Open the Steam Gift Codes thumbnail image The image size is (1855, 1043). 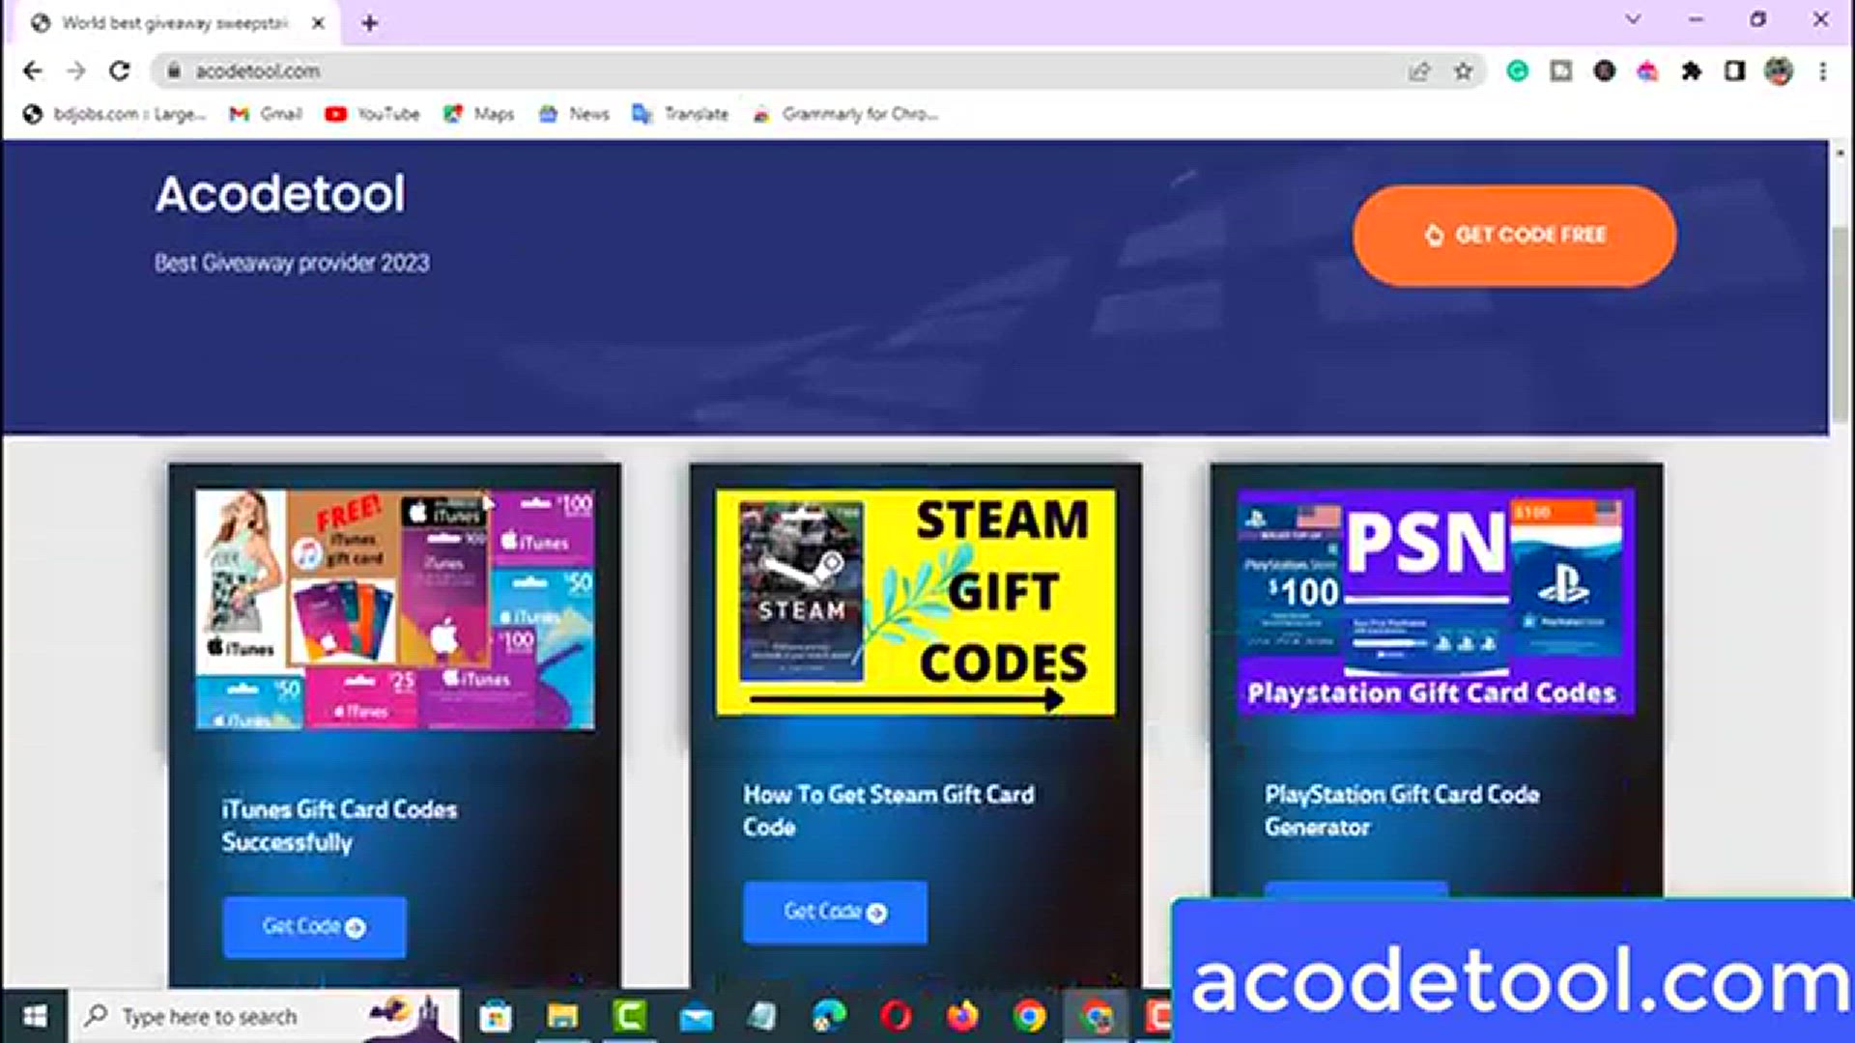tap(915, 603)
